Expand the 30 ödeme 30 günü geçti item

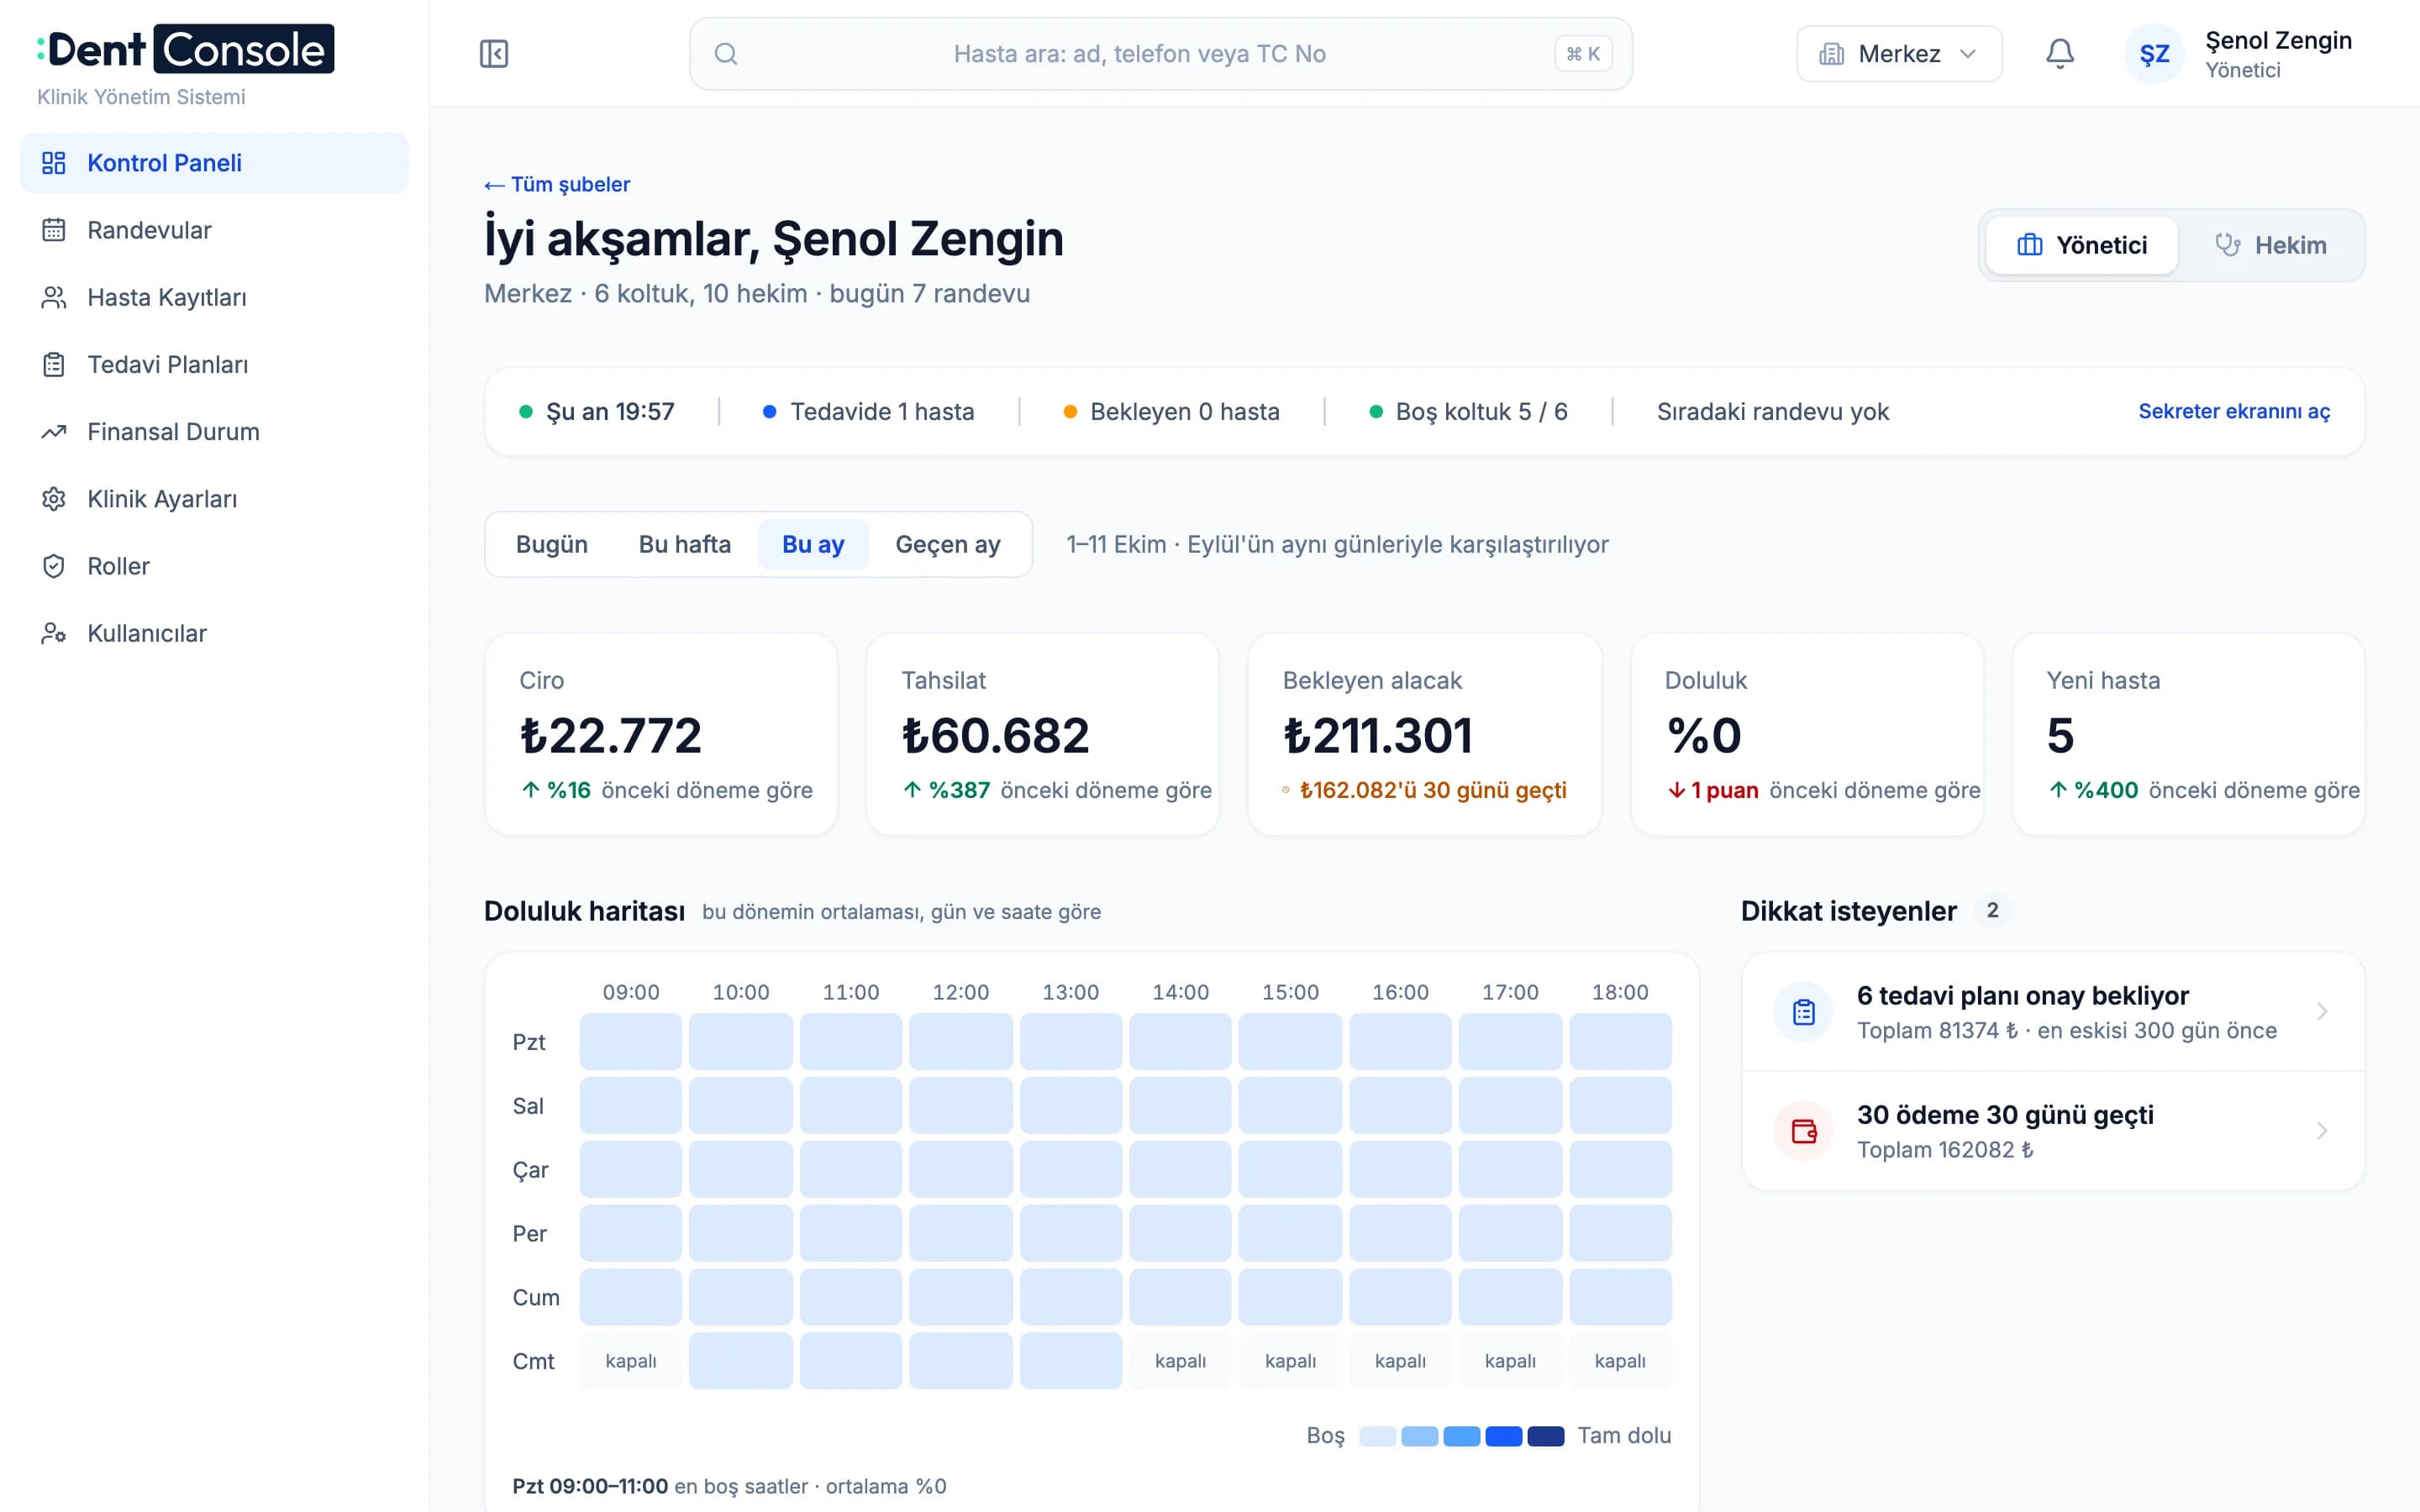click(2052, 1131)
